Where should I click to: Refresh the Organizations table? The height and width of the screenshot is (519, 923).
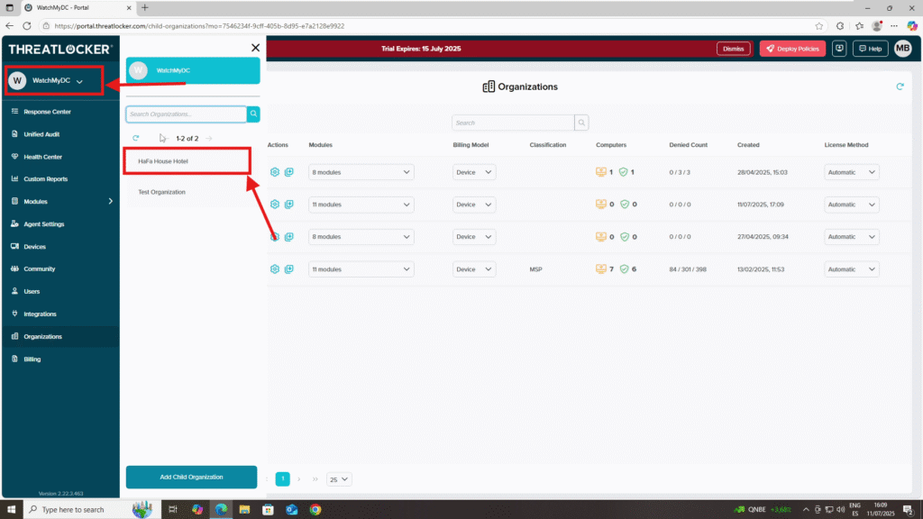900,86
